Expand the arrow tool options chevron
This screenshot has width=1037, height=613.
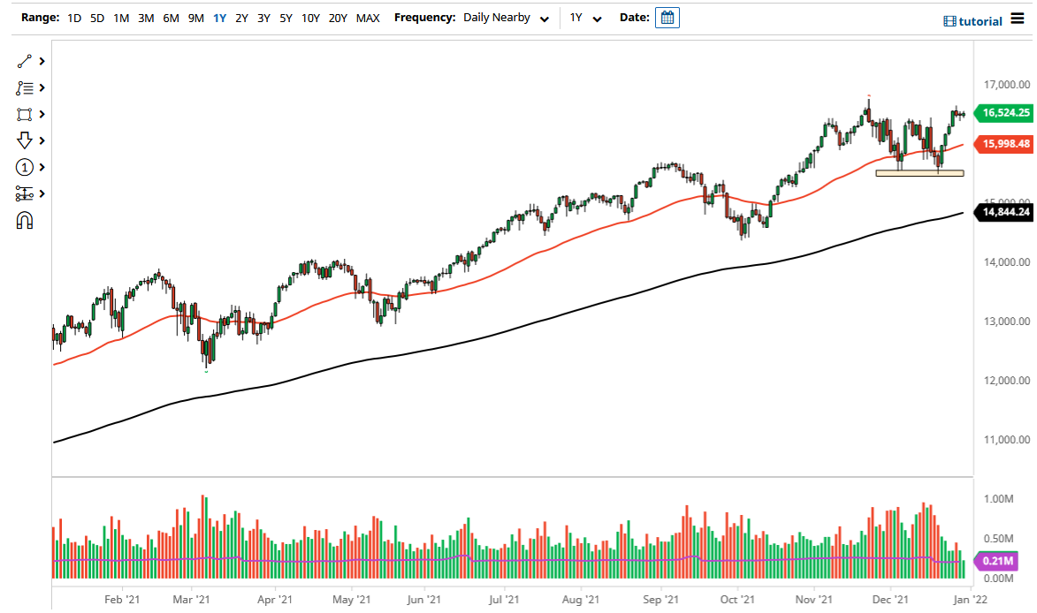point(40,140)
